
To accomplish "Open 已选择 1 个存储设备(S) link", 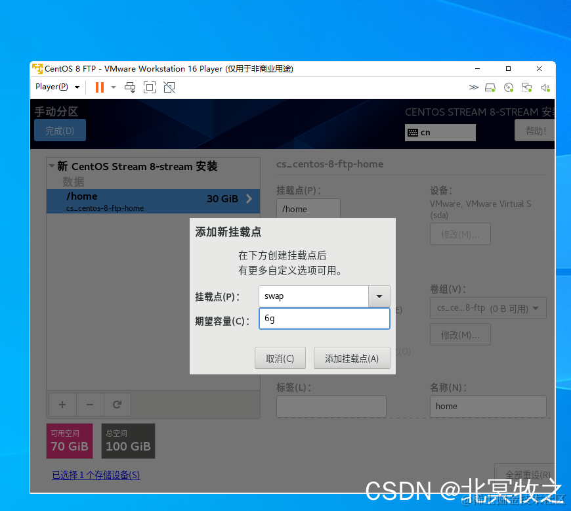I will click(96, 475).
